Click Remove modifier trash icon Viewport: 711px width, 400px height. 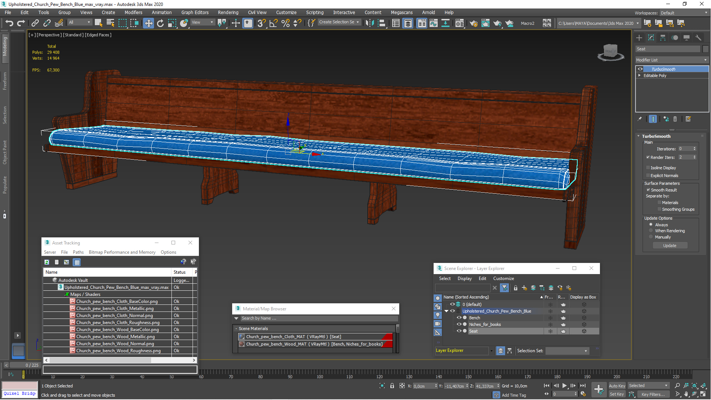click(x=675, y=119)
